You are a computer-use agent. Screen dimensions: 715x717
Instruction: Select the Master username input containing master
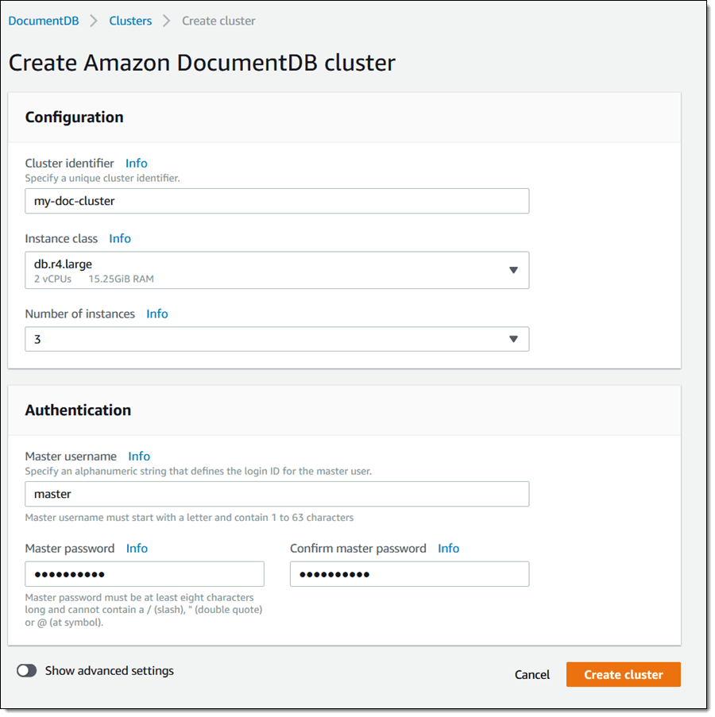pyautogui.click(x=276, y=494)
